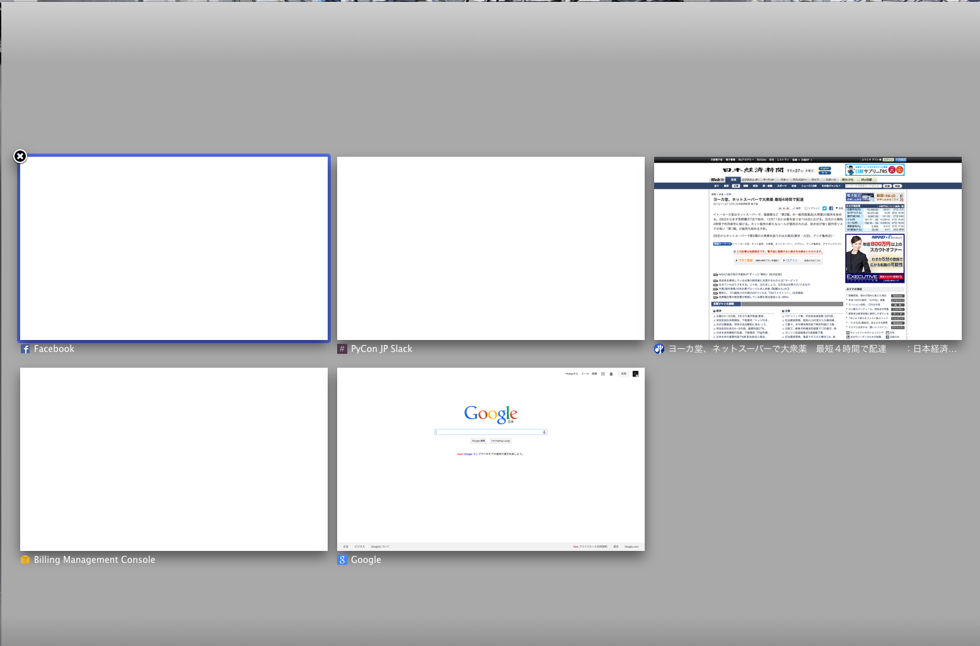Viewport: 980px width, 646px height.
Task: Click the Google logo in the preview
Action: point(490,414)
